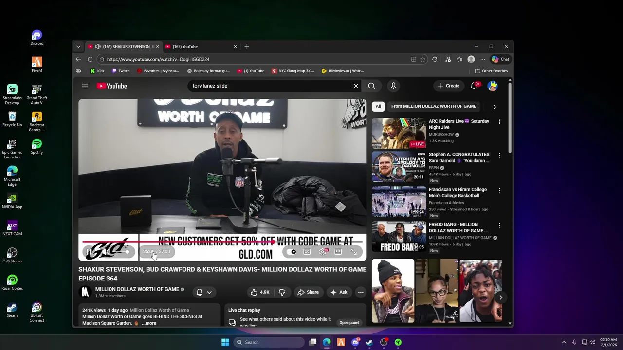Switch to second (165) YouTube tab
623x350 pixels.
click(201, 47)
